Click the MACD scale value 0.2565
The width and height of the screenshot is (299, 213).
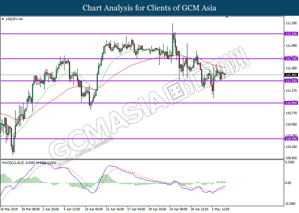pyautogui.click(x=290, y=162)
